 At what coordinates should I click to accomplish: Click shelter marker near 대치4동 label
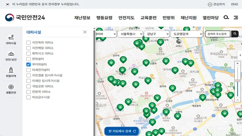click(x=175, y=70)
